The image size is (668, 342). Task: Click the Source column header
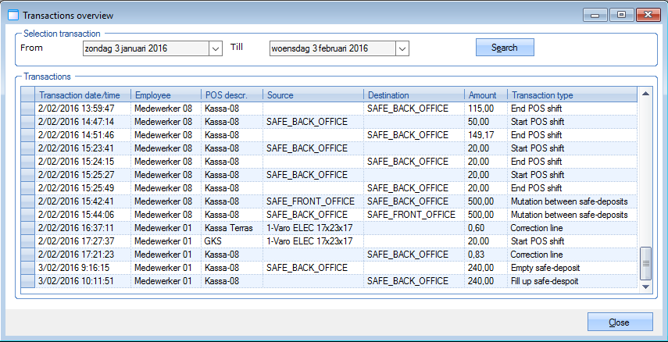[x=280, y=95]
